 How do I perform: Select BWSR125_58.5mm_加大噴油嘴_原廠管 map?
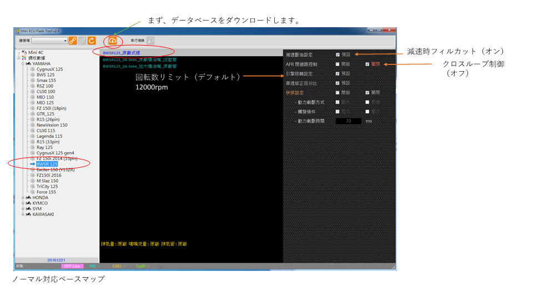(x=140, y=66)
